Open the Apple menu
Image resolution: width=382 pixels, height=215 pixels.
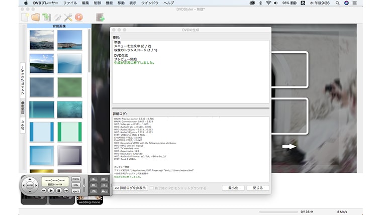pyautogui.click(x=26, y=3)
